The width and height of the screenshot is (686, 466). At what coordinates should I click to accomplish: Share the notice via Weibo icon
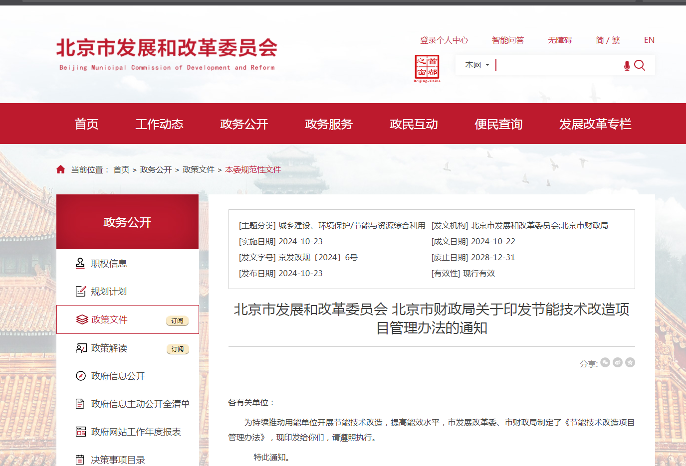[x=618, y=362]
